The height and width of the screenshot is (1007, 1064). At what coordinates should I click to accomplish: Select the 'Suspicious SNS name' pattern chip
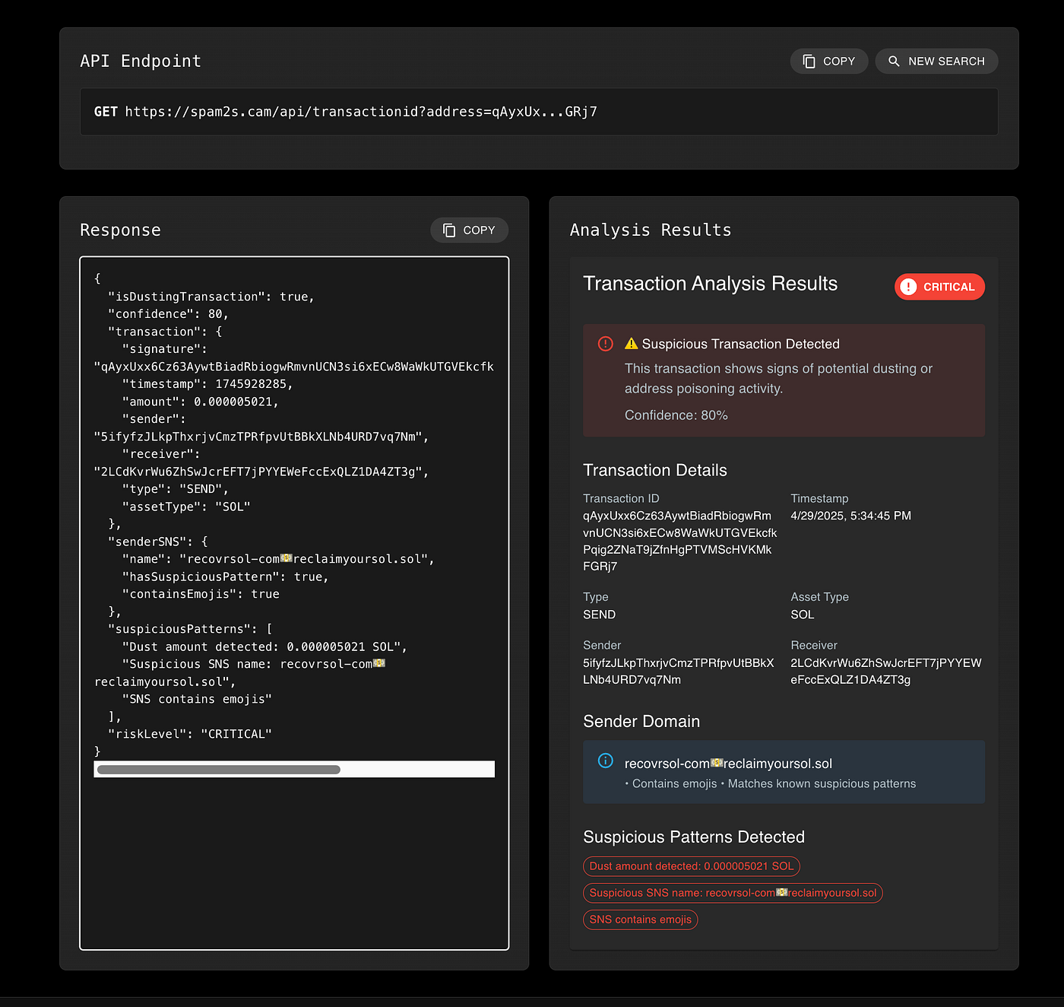pyautogui.click(x=733, y=893)
